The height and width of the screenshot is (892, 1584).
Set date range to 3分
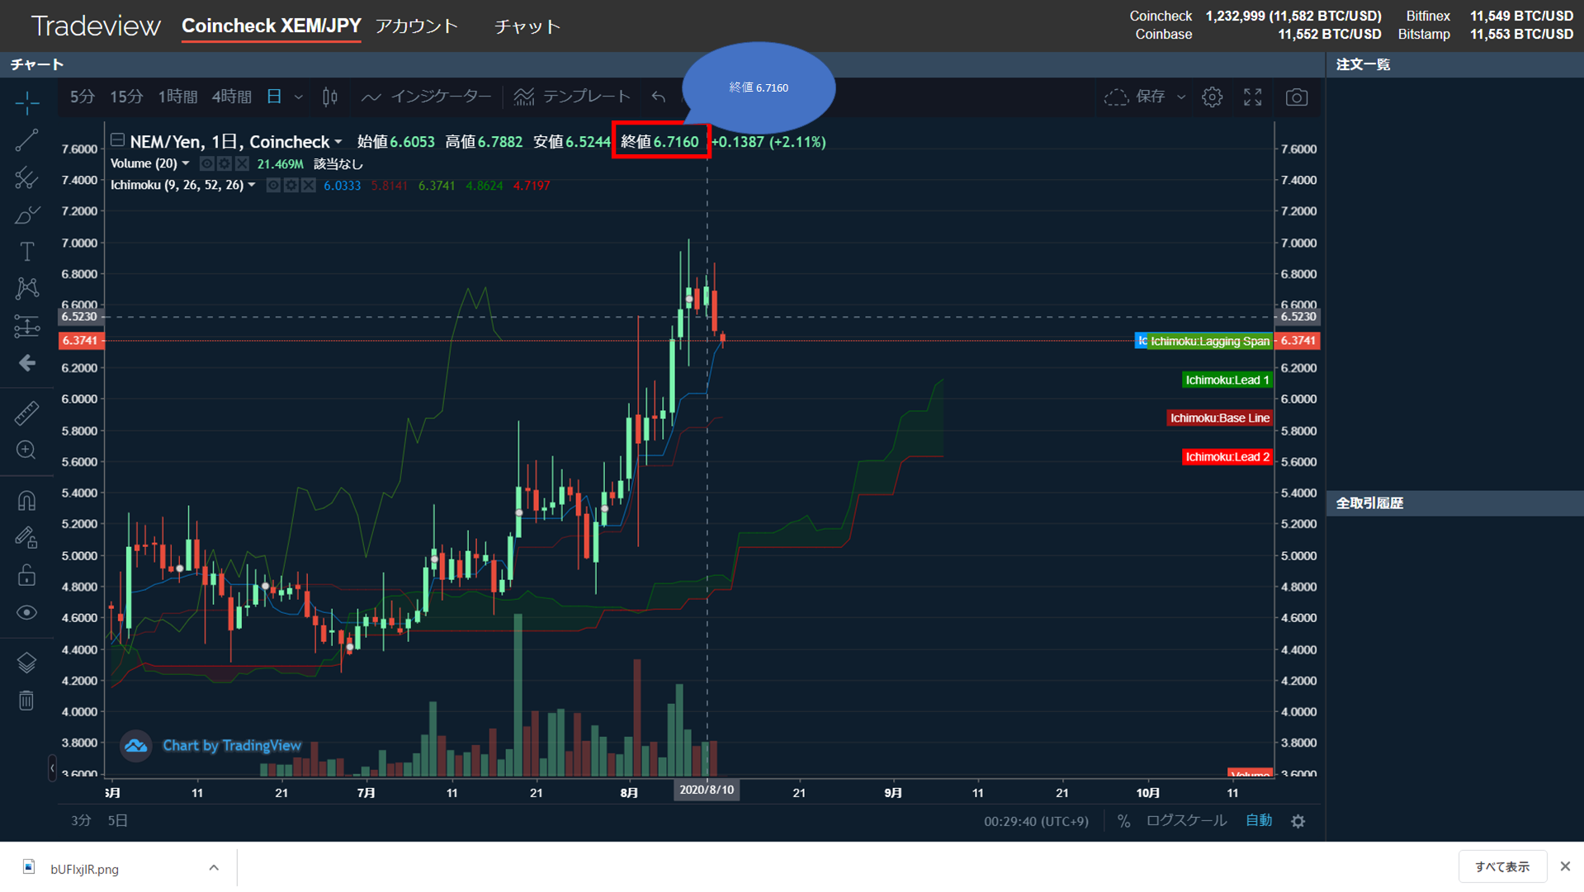(81, 821)
